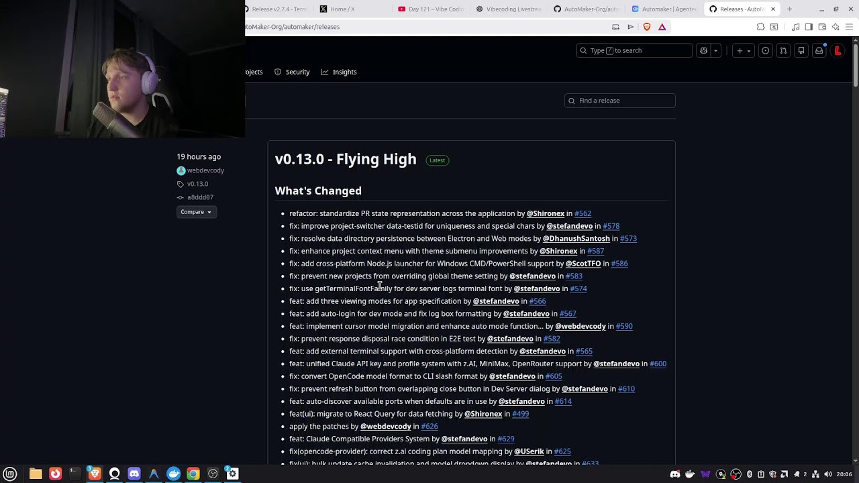Click the Copilot icon in GitHub header
This screenshot has width=859, height=483.
coord(703,50)
